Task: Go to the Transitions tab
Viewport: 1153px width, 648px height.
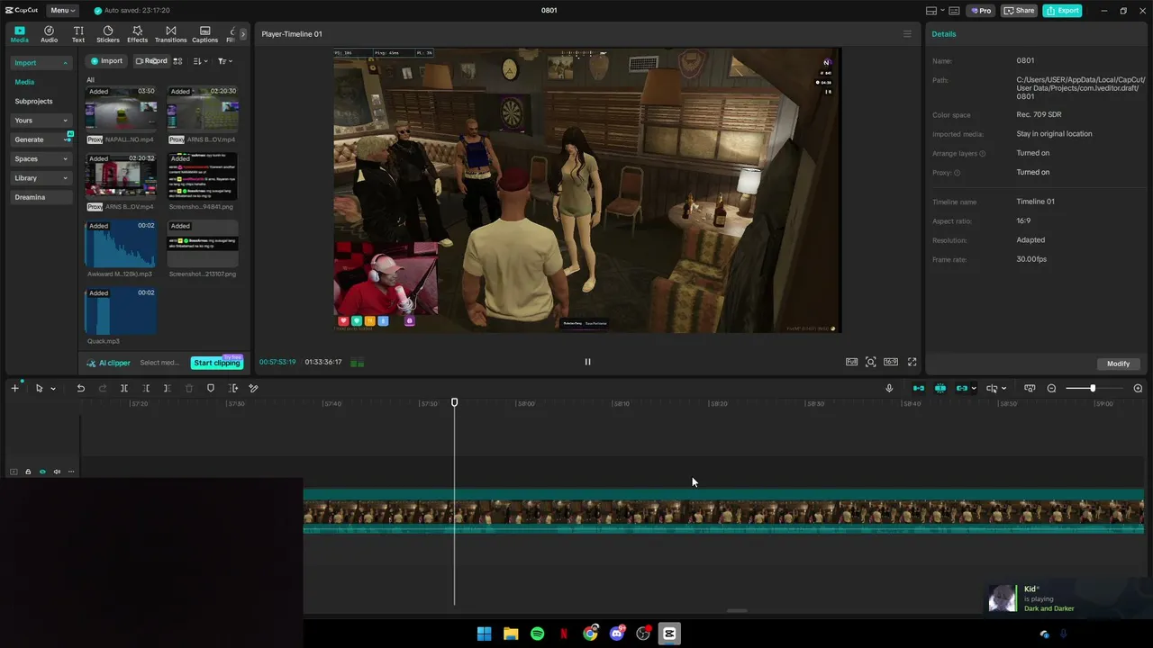Action: (x=170, y=34)
